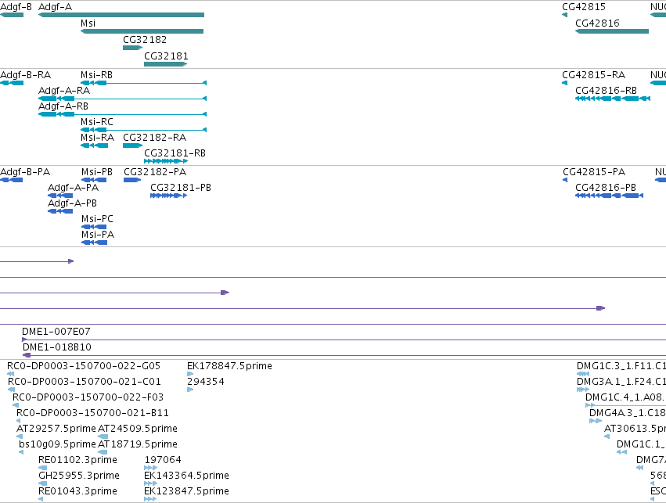Click the Msi-RB transcript label
Viewport: 666px width, 503px height.
(96, 75)
